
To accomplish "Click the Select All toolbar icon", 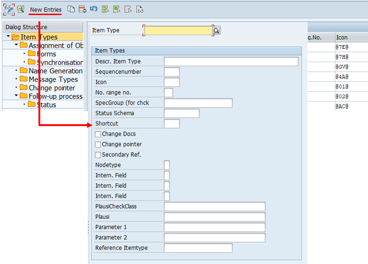I will [x=106, y=9].
